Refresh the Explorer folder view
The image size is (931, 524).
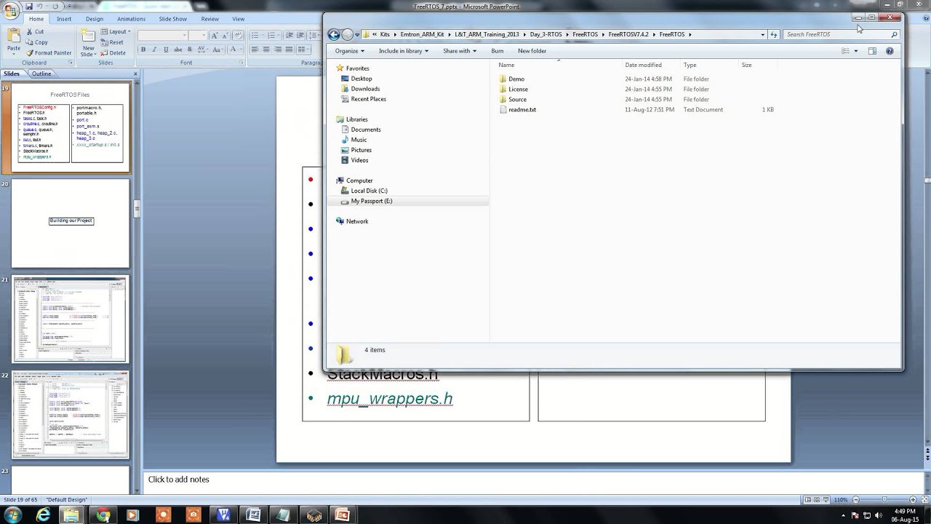pyautogui.click(x=774, y=34)
